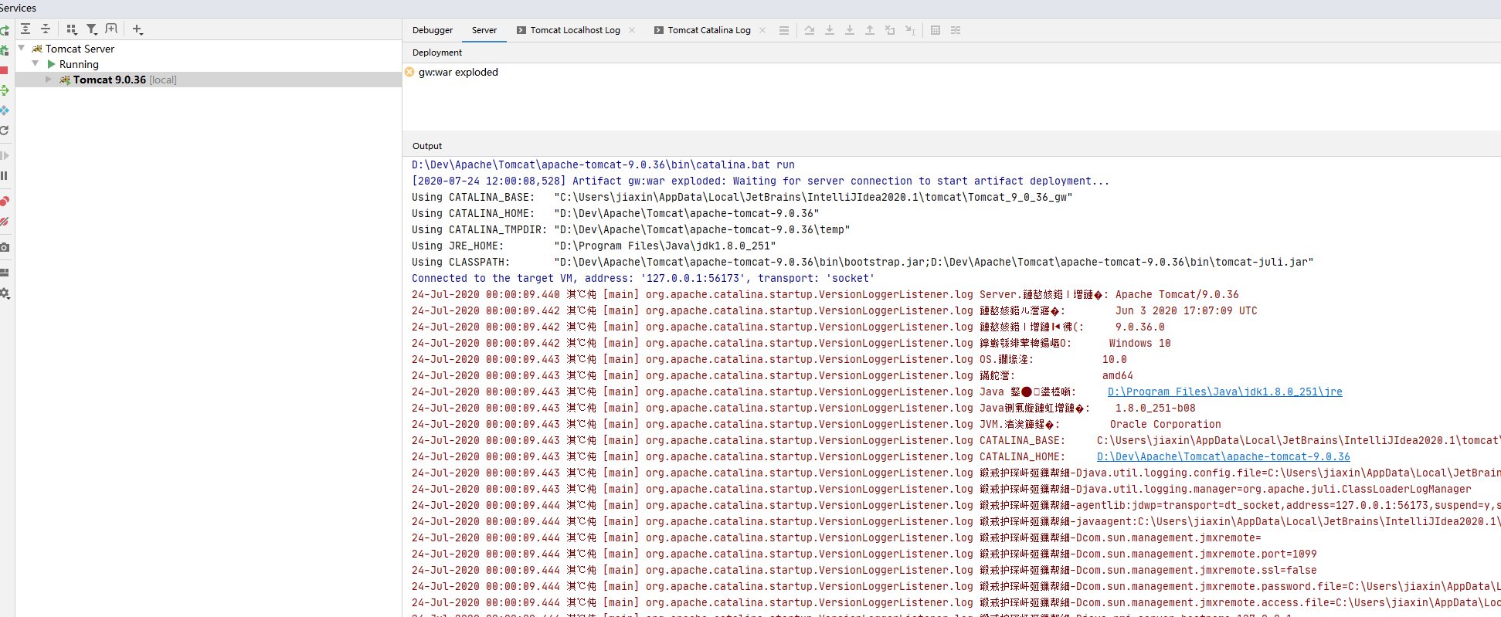The height and width of the screenshot is (617, 1501).
Task: Take thread dump with camera icon
Action: tap(4, 248)
